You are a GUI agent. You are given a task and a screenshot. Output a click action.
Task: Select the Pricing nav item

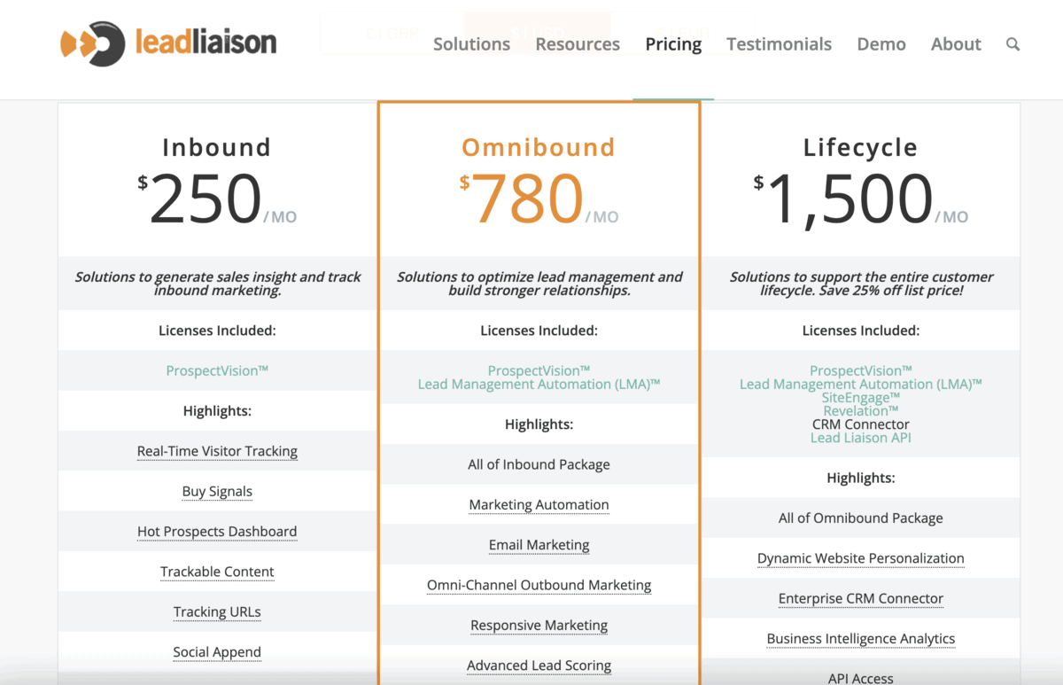pyautogui.click(x=673, y=43)
